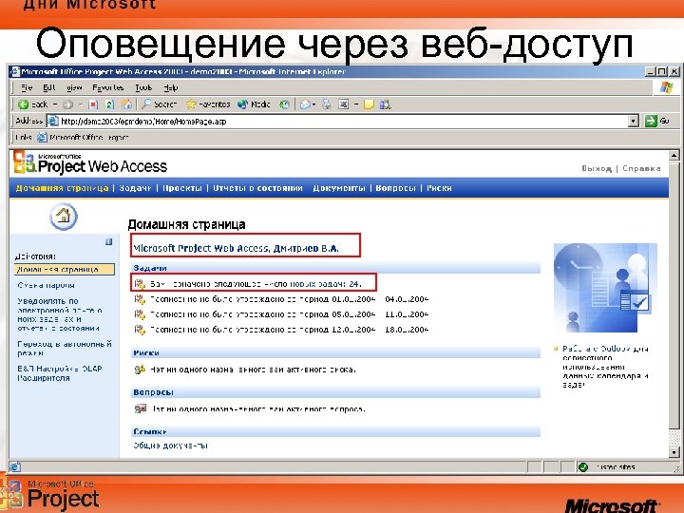Click the Go button next to address
This screenshot has width=684, height=513.
657,121
